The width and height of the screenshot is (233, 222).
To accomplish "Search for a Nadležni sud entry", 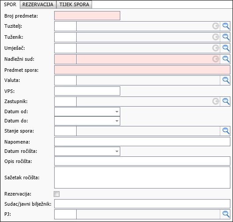I will click(x=226, y=59).
